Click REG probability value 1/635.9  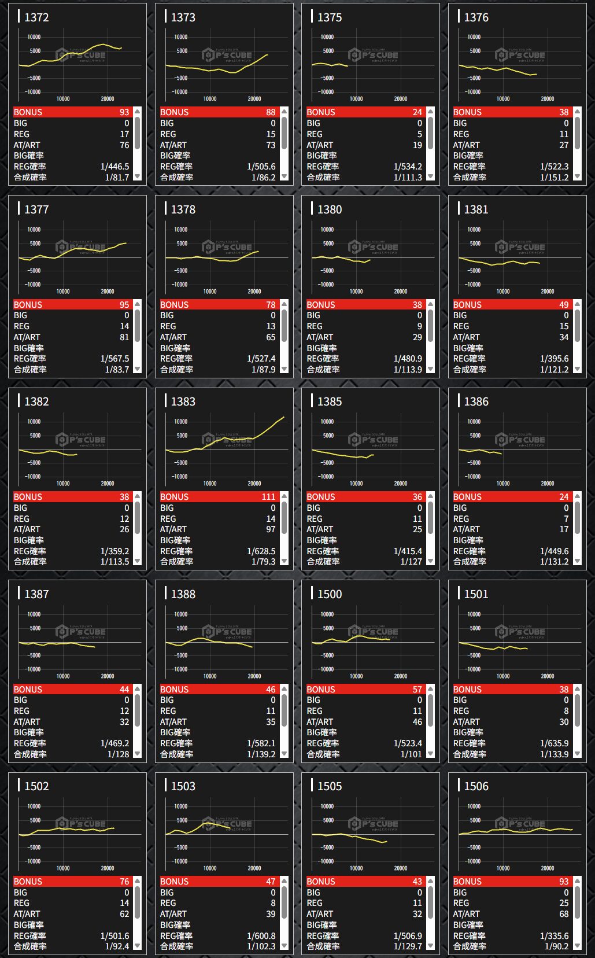coord(555,743)
